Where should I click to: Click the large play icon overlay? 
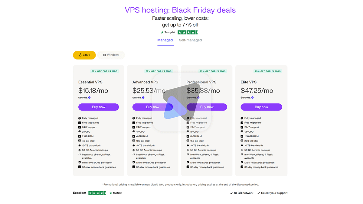181,101
